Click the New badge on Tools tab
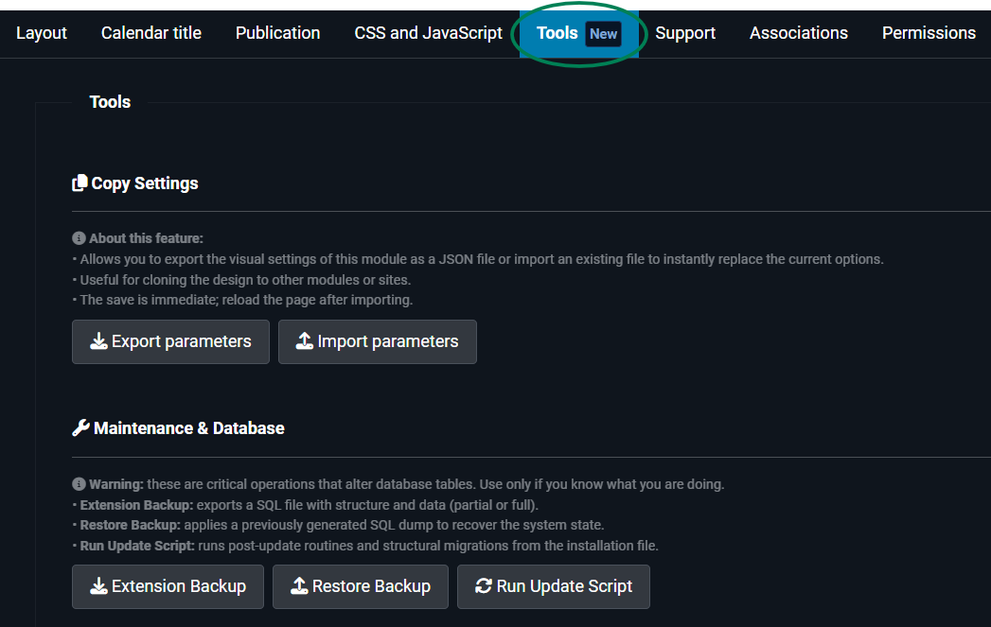Viewport: 991px width, 627px height. click(x=603, y=34)
